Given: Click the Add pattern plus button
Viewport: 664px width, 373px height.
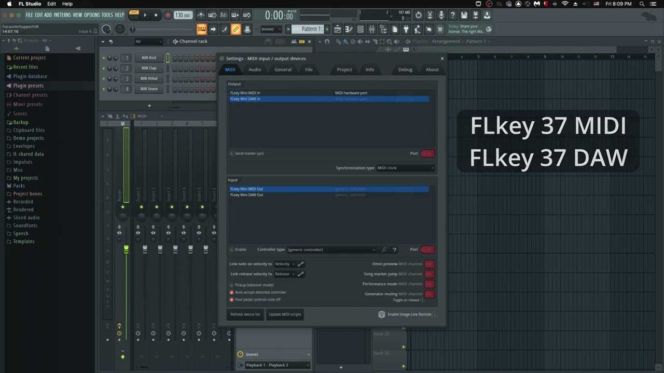Looking at the screenshot, I should pos(327,29).
